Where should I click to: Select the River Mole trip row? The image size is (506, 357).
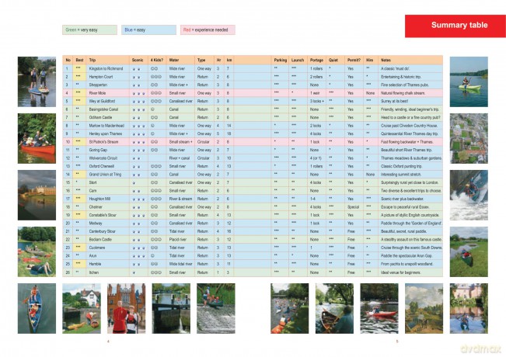tap(253, 93)
